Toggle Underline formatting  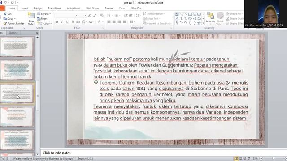(67, 22)
